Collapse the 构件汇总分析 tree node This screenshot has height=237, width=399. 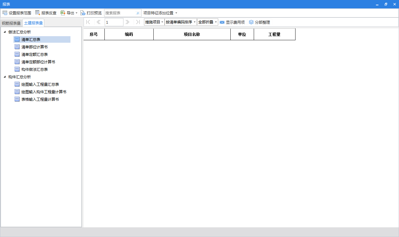tap(5, 77)
